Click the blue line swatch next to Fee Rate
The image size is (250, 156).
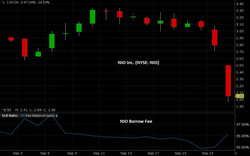23,115
